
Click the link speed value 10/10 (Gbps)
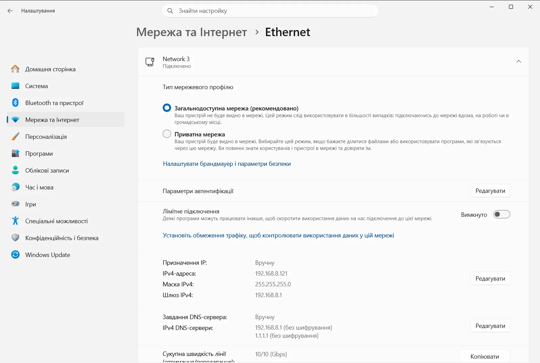click(271, 354)
